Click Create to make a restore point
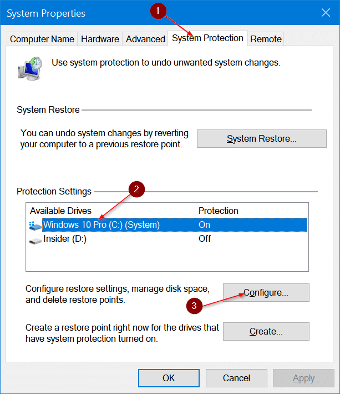 (266, 331)
